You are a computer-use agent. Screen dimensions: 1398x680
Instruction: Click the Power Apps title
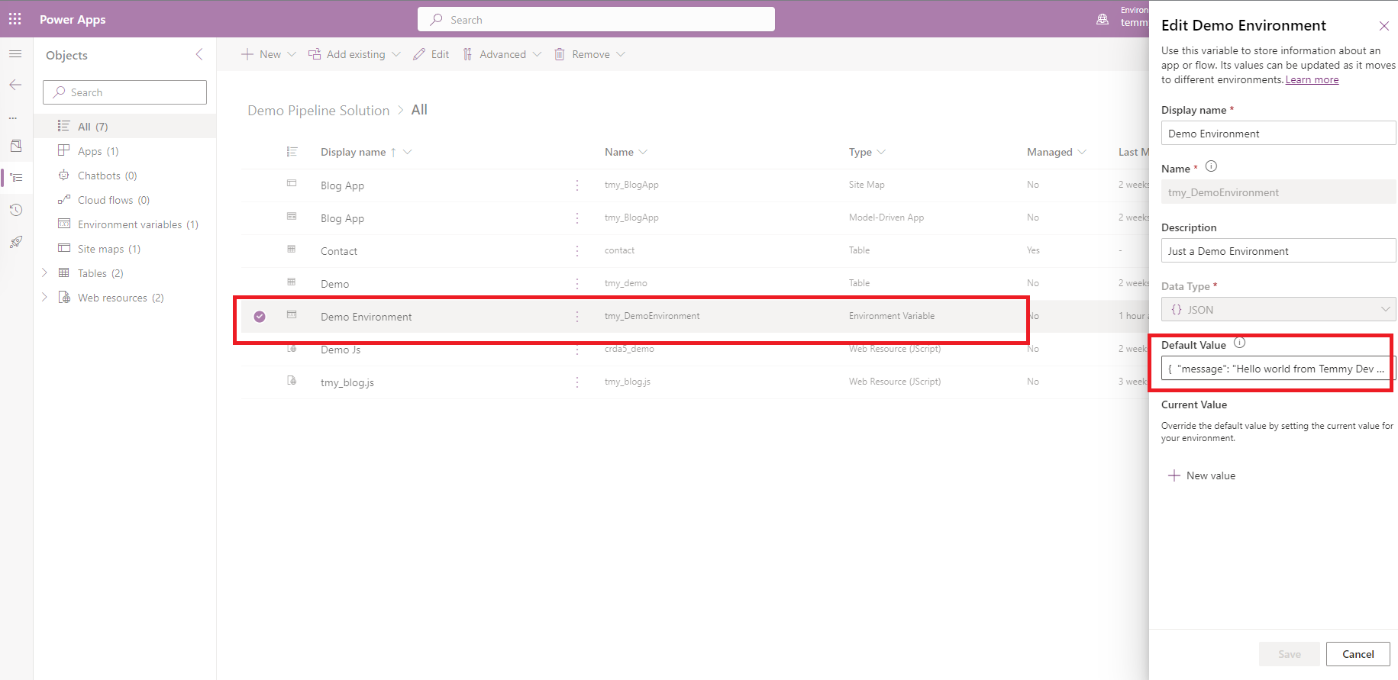click(x=73, y=19)
